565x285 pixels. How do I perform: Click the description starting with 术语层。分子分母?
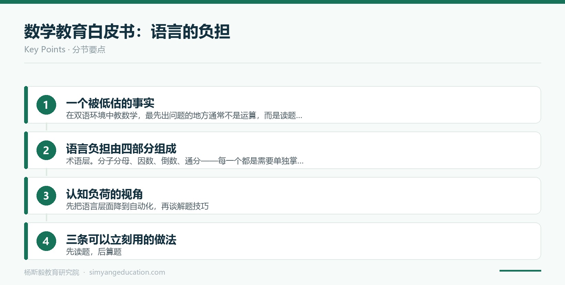coord(185,161)
